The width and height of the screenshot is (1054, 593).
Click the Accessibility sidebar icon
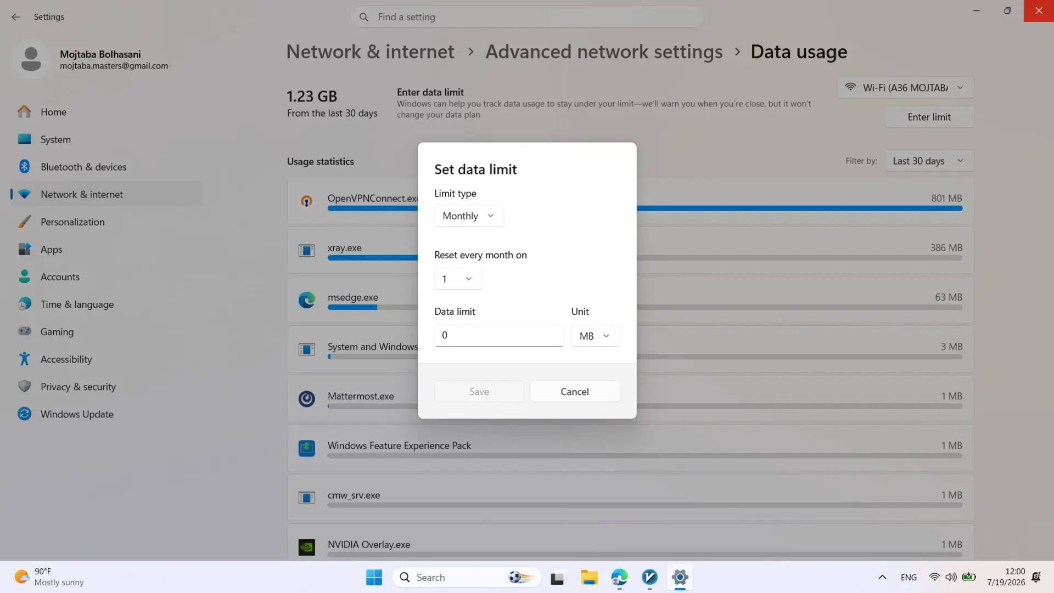coord(24,359)
